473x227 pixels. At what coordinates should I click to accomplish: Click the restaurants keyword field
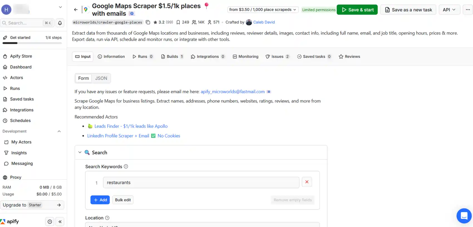click(x=201, y=183)
